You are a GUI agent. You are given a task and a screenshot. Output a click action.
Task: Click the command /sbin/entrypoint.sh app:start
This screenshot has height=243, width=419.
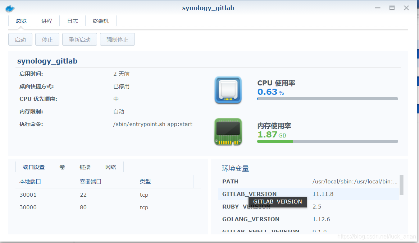[152, 124]
